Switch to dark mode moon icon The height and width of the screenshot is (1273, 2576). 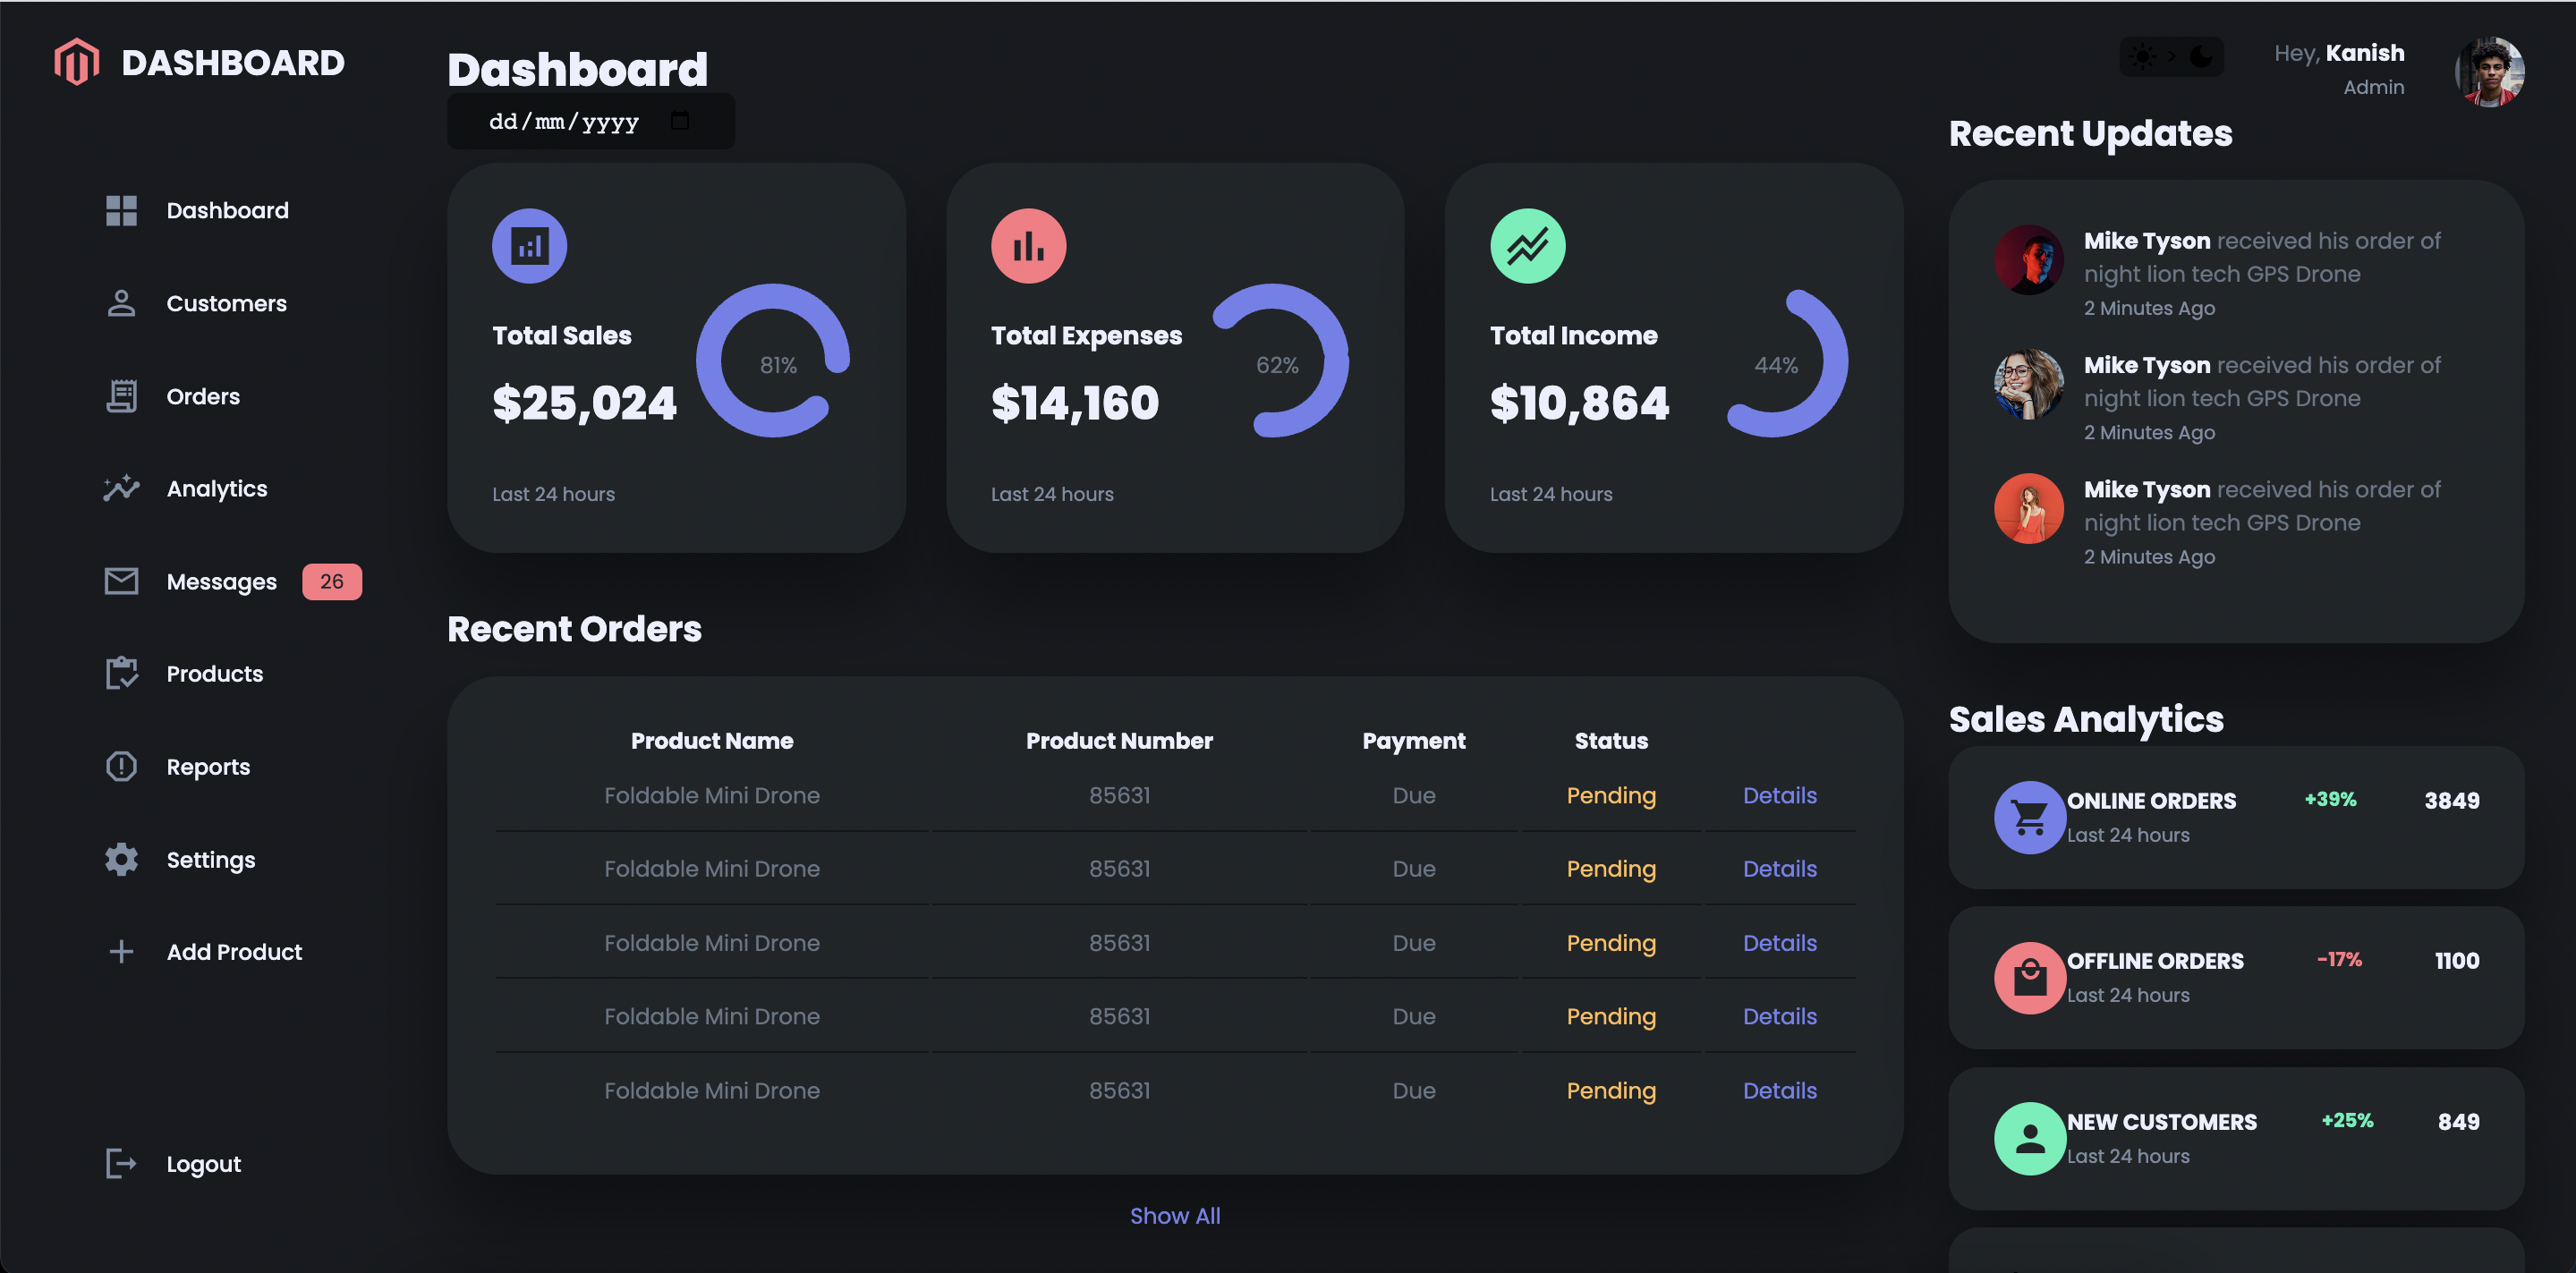tap(2200, 56)
